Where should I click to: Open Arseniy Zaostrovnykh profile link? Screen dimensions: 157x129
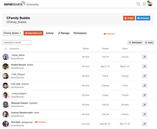22,113
